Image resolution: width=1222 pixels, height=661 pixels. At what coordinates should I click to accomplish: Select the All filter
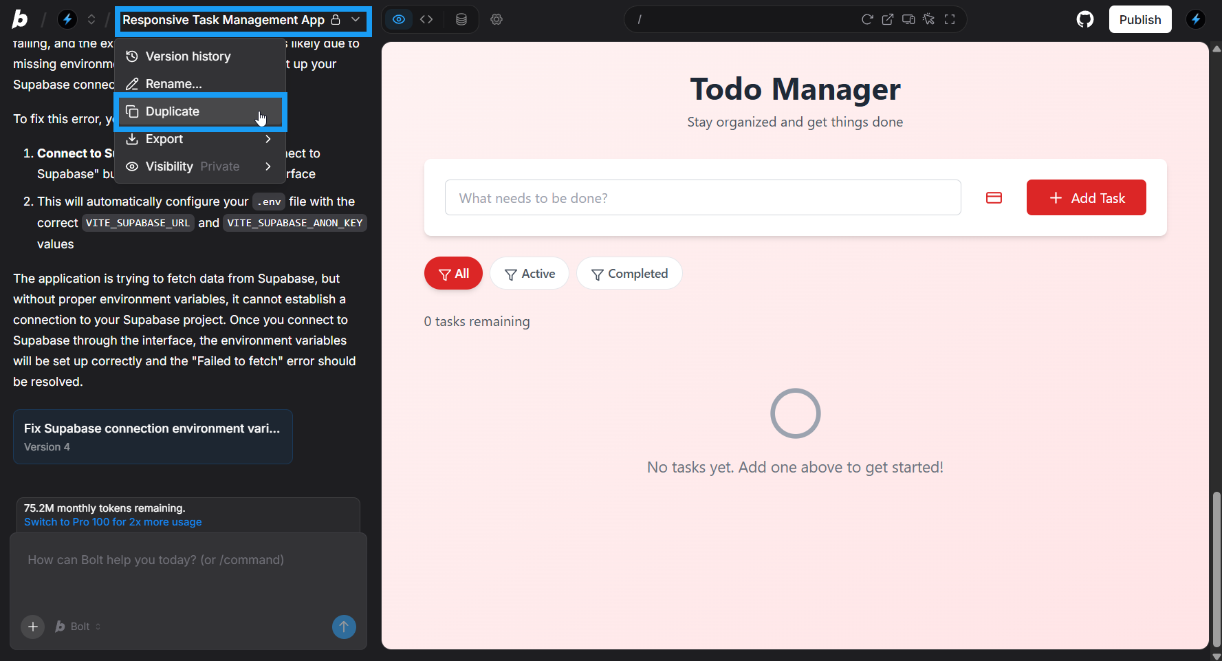pos(453,274)
